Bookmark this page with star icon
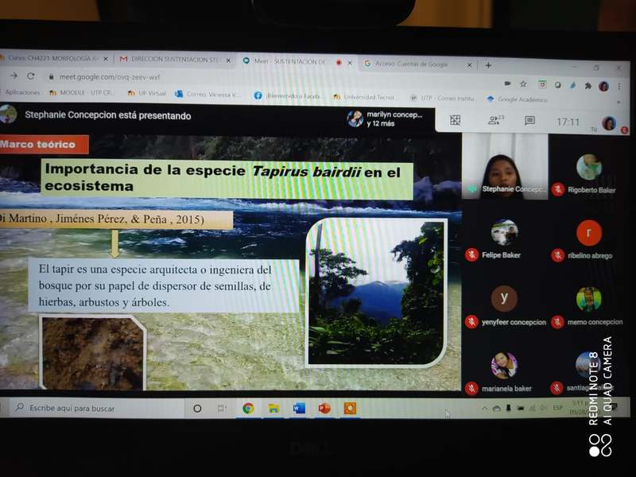Image resolution: width=636 pixels, height=477 pixels. (x=523, y=83)
